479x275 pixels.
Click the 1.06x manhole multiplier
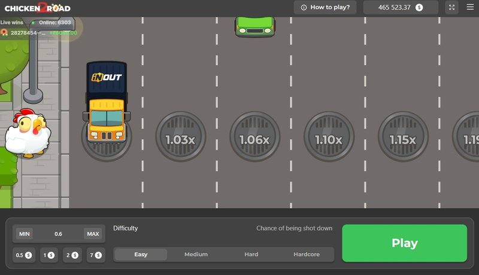[x=255, y=136]
